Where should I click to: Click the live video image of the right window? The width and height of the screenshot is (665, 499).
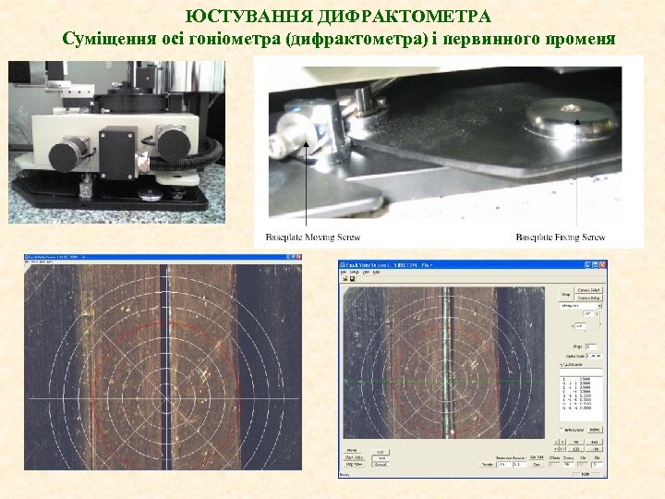tap(443, 363)
